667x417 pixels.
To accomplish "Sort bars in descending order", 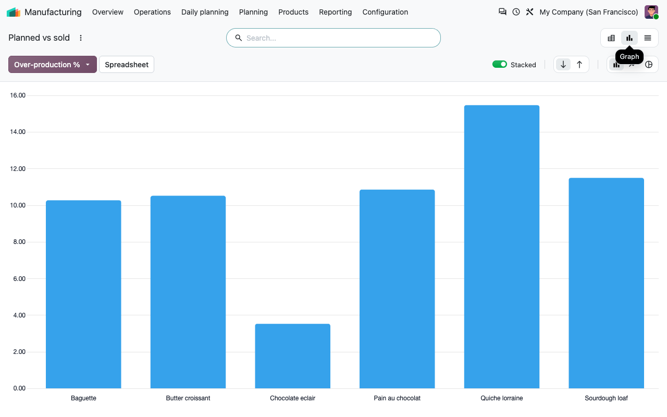I will coord(563,65).
